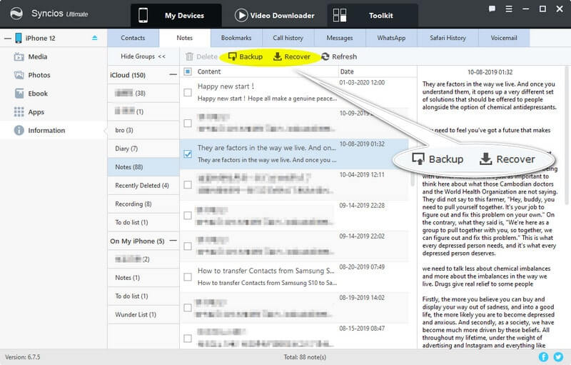Screen dimensions: 571x365
Task: Click the Backup toolbar button
Action: pyautogui.click(x=245, y=57)
